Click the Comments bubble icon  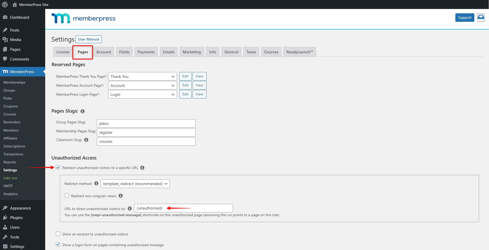pyautogui.click(x=5, y=59)
